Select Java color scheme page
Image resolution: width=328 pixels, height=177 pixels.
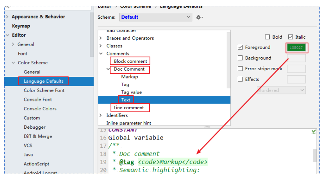(x=28, y=155)
